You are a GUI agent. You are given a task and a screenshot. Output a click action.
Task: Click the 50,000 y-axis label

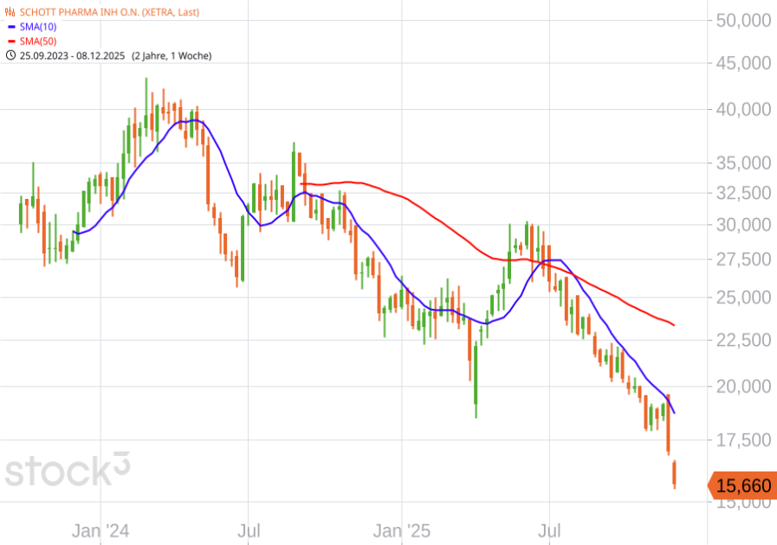(x=742, y=21)
